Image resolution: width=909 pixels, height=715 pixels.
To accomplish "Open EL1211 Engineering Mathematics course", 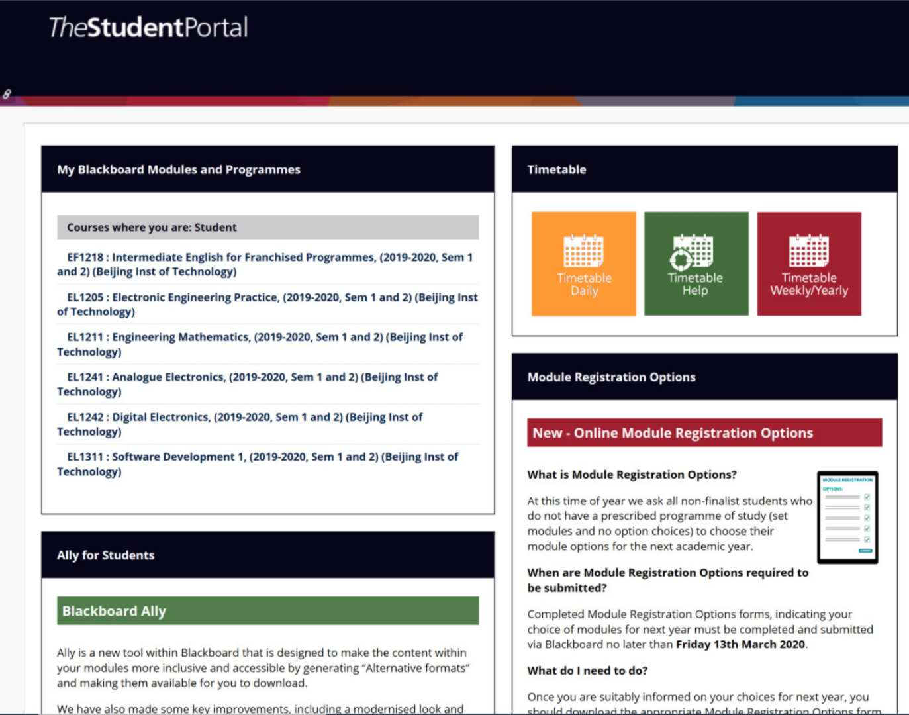I will point(260,344).
